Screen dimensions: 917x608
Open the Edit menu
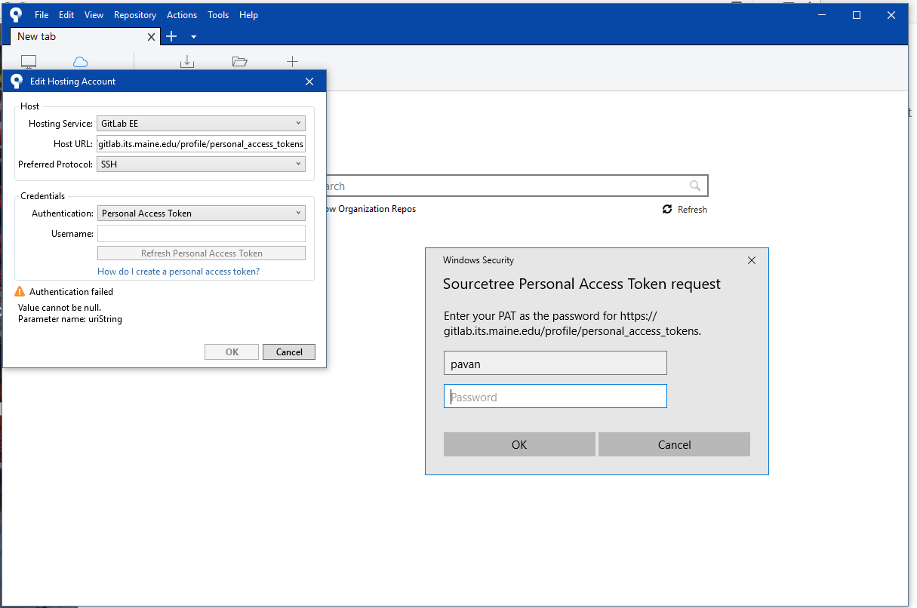coord(66,15)
